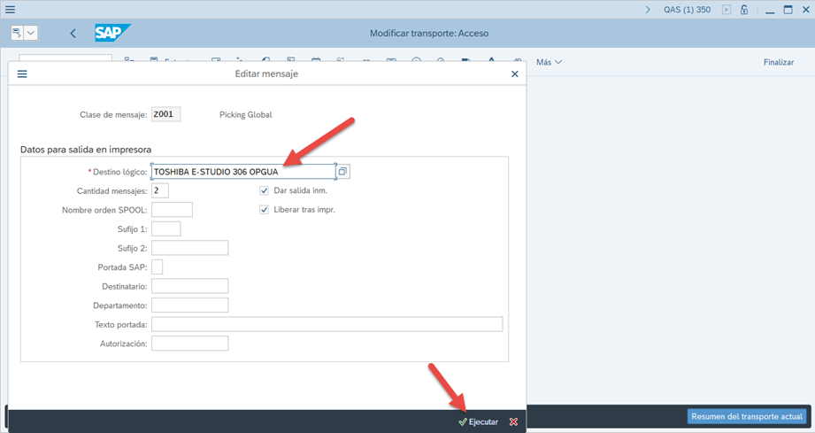Screen dimensions: 815x433
Task: Click Resumen del transporte actual button
Action: click(x=746, y=416)
